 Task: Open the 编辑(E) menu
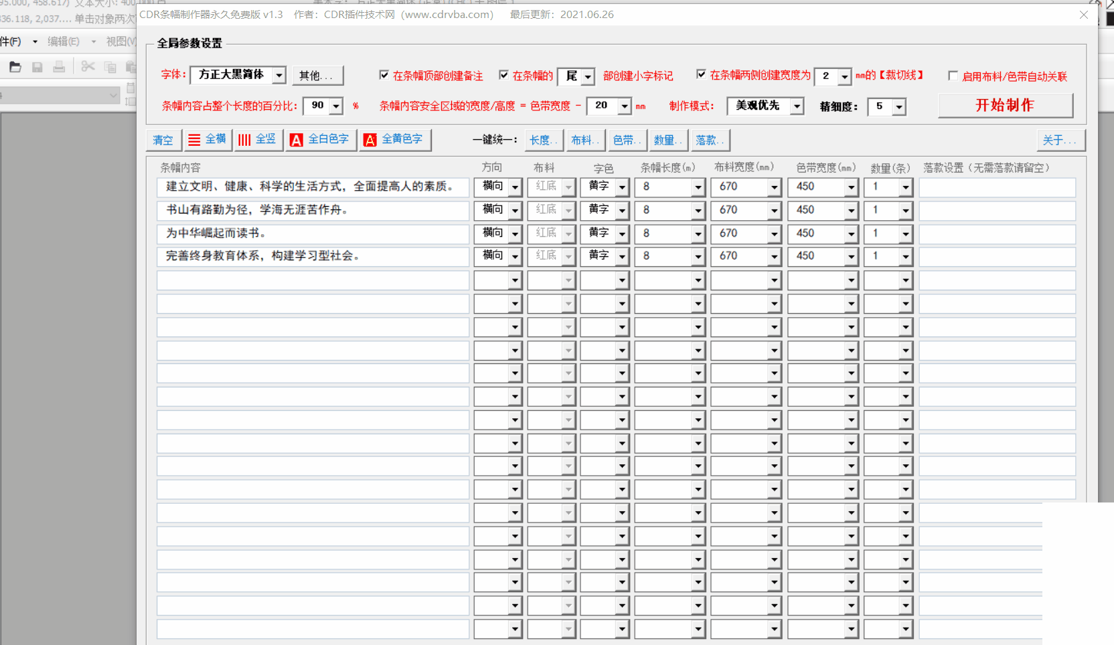pyautogui.click(x=64, y=41)
